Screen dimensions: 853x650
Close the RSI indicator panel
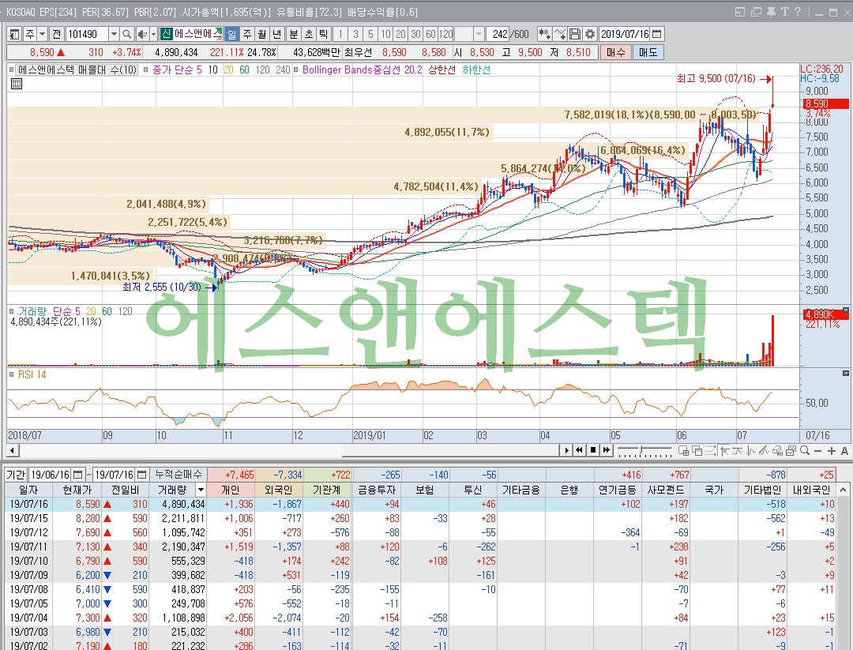click(x=845, y=374)
